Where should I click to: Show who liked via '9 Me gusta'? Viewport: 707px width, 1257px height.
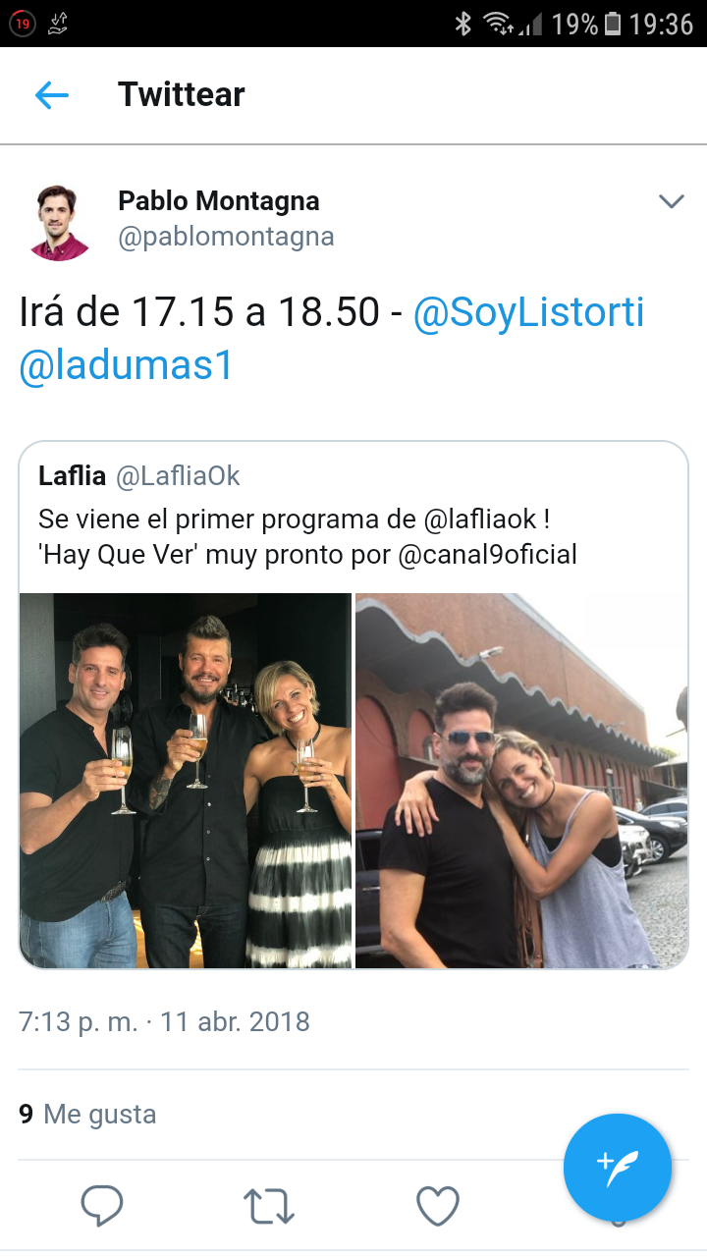(x=87, y=1114)
